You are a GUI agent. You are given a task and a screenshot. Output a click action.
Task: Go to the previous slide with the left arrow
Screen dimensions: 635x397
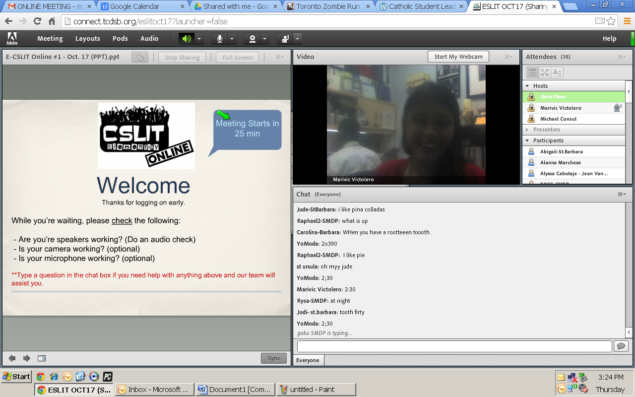click(12, 358)
